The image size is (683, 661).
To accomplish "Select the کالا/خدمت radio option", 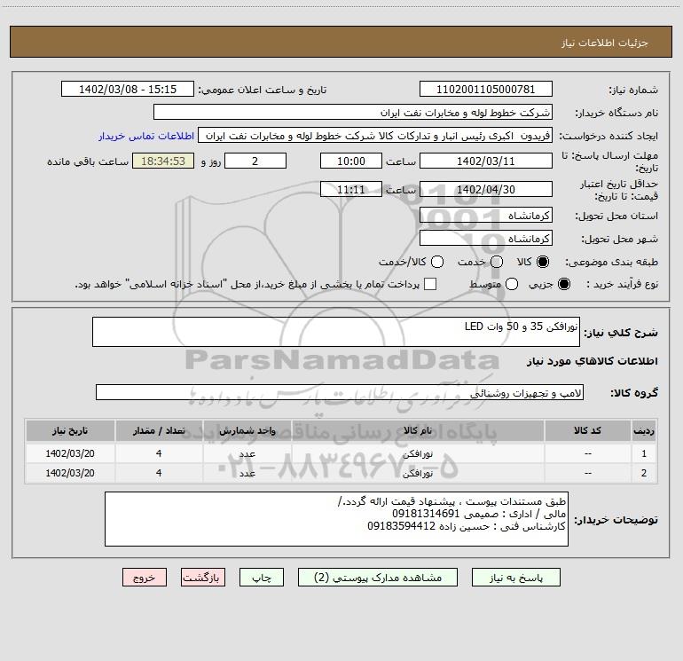I will (x=437, y=262).
